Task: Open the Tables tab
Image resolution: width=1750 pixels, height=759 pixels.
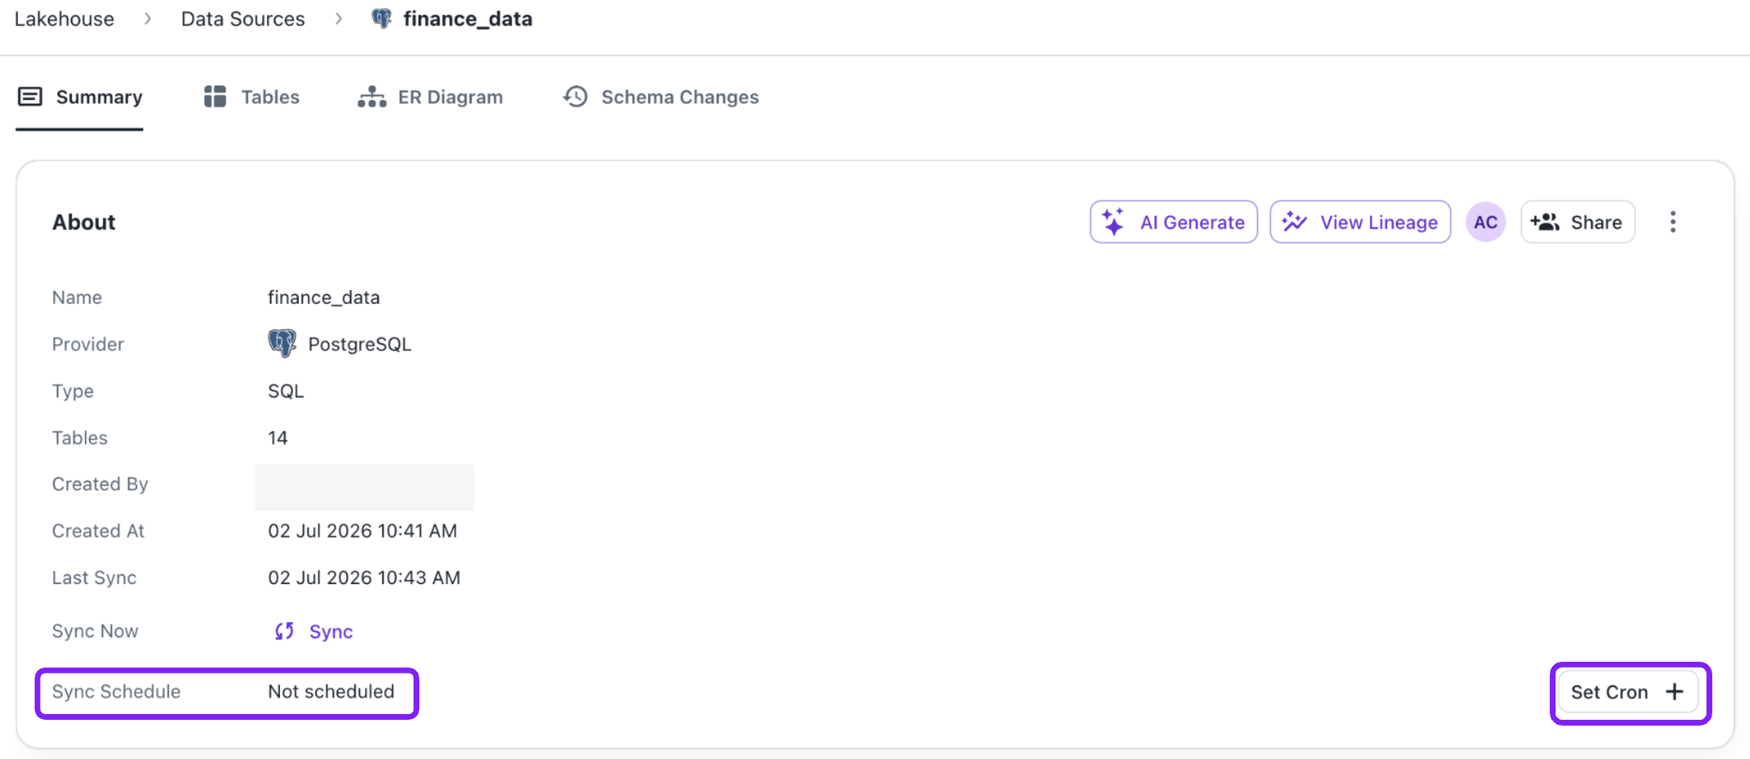Action: coord(251,97)
